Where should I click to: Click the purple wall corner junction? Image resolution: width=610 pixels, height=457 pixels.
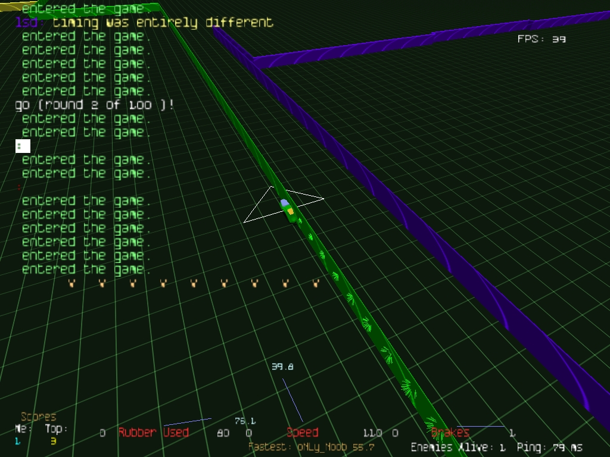[x=254, y=60]
